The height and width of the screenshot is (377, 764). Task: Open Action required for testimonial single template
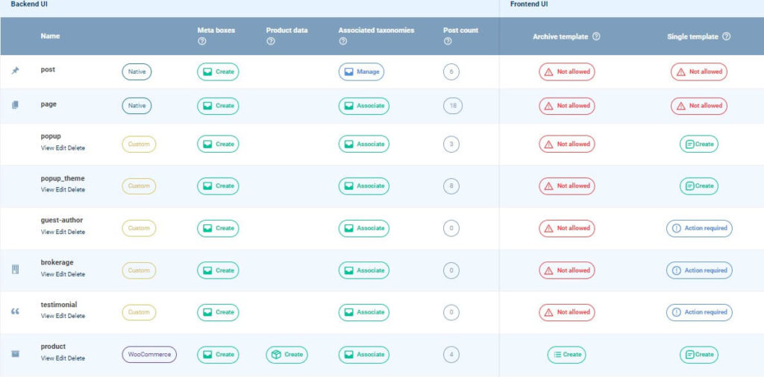[x=699, y=312]
